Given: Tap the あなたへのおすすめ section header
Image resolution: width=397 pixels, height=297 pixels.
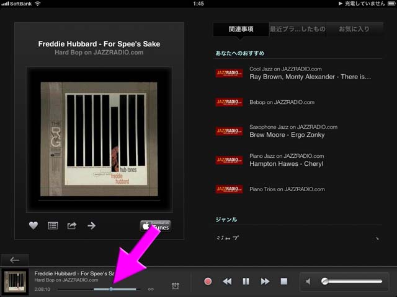Looking at the screenshot, I should (240, 53).
